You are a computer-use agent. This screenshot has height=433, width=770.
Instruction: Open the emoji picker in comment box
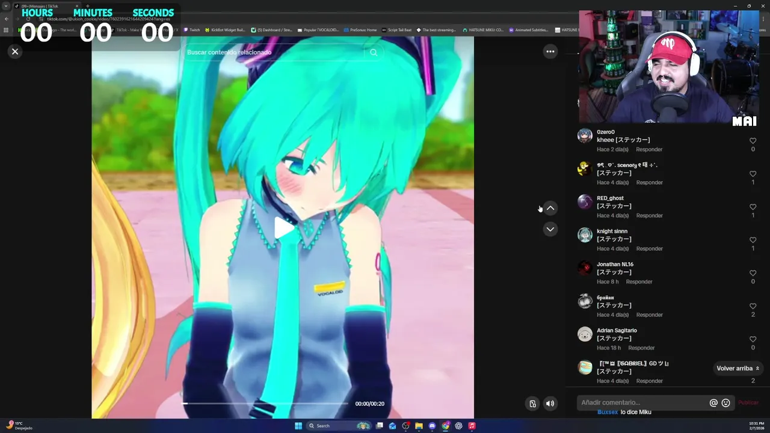[x=725, y=403]
